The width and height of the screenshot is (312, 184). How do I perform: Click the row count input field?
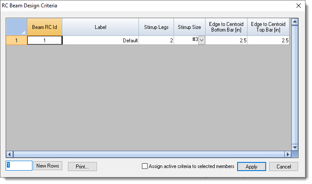pyautogui.click(x=19, y=166)
